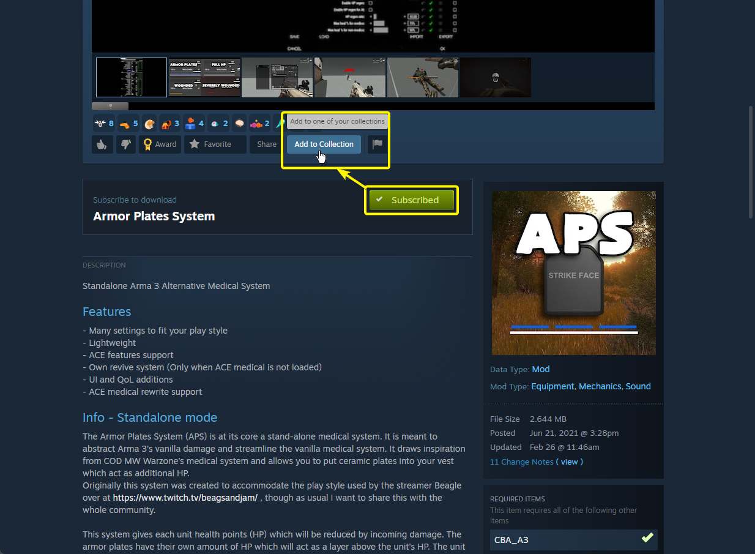Open the CBA_A3 required item
755x554 pixels.
574,539
